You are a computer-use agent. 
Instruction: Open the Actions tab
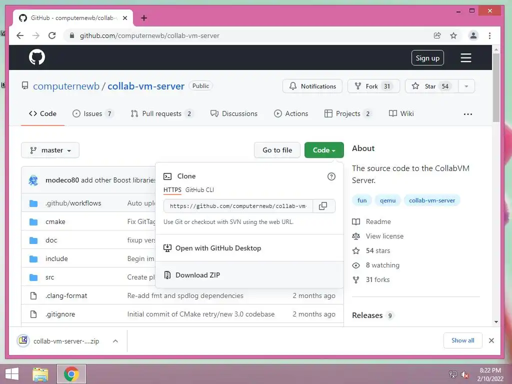[x=291, y=113]
